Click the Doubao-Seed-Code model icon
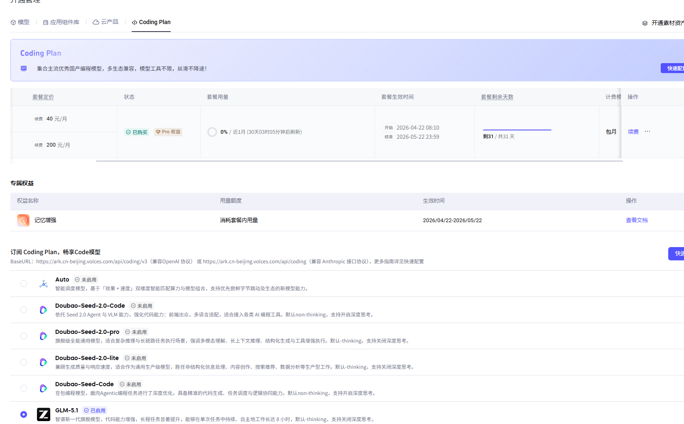The image size is (684, 424). pyautogui.click(x=43, y=388)
